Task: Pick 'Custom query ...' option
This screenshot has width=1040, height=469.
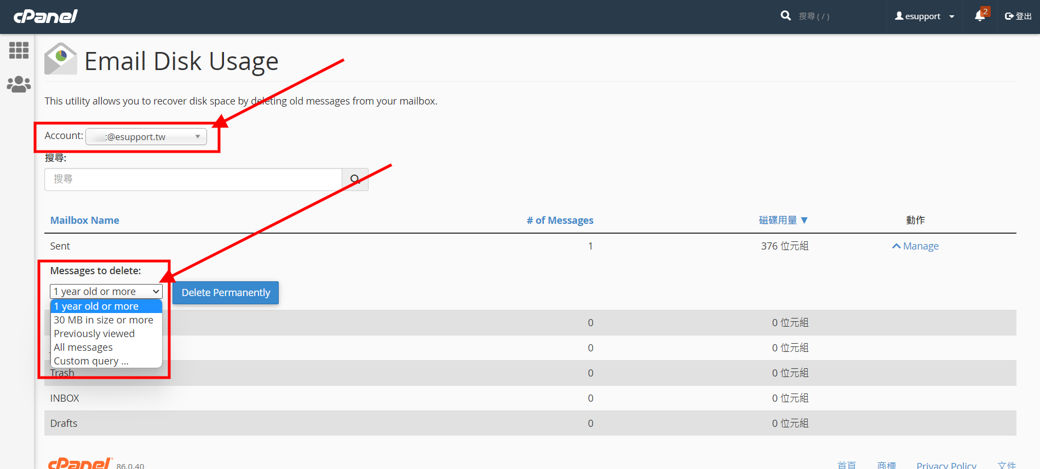Action: click(x=91, y=361)
